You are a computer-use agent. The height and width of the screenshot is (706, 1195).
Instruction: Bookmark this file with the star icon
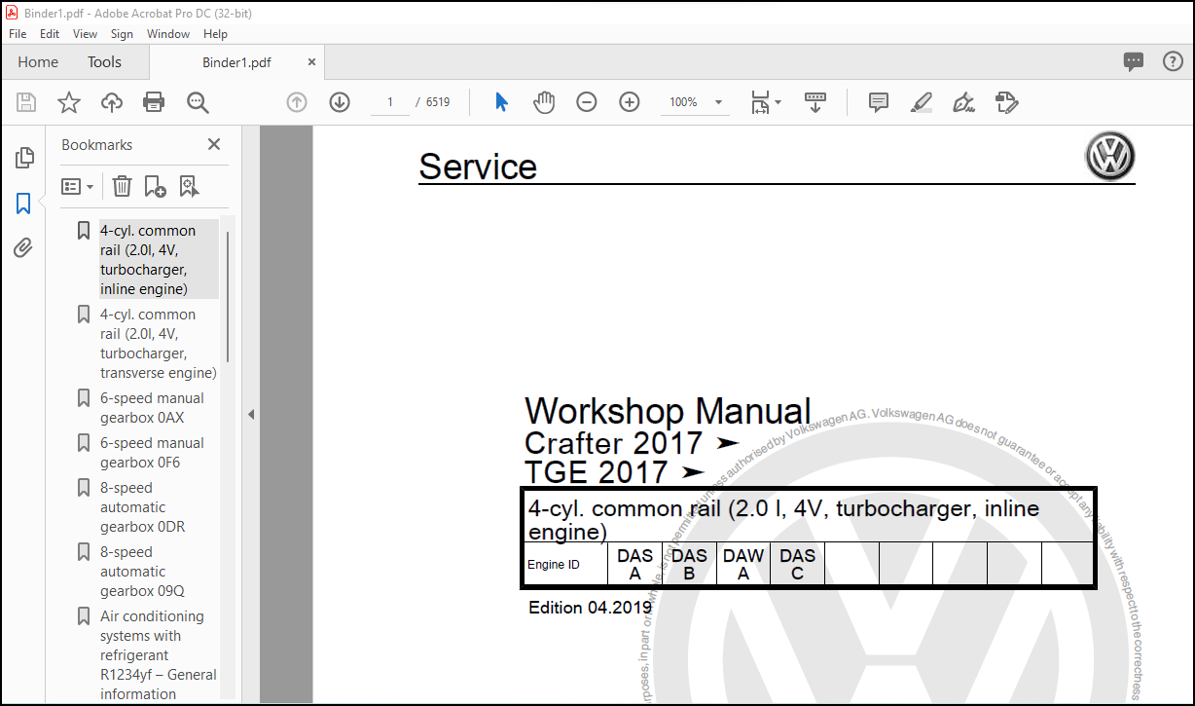point(69,102)
